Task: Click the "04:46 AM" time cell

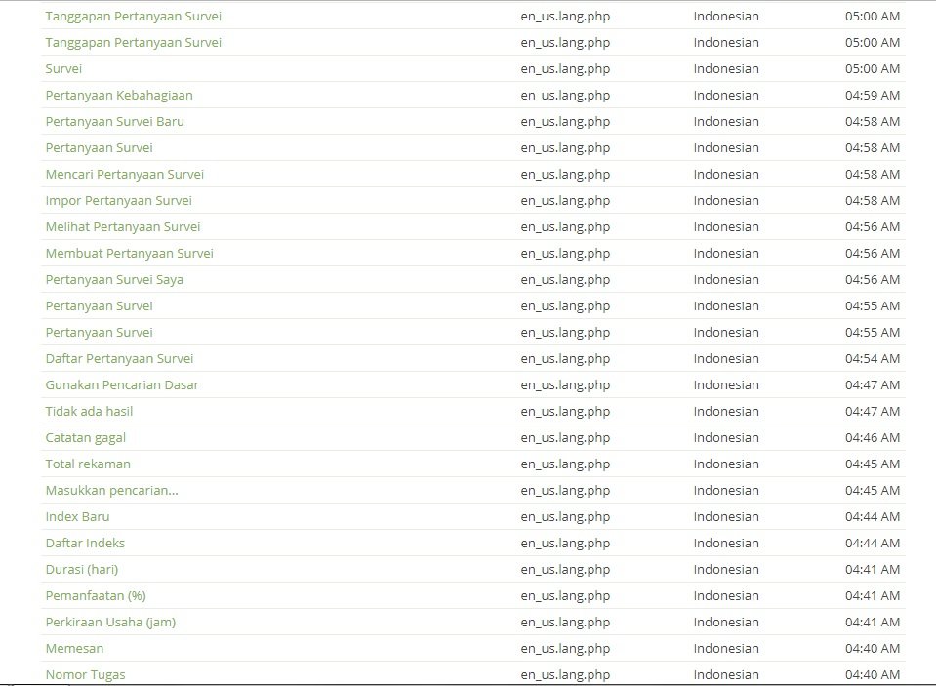Action: tap(873, 437)
